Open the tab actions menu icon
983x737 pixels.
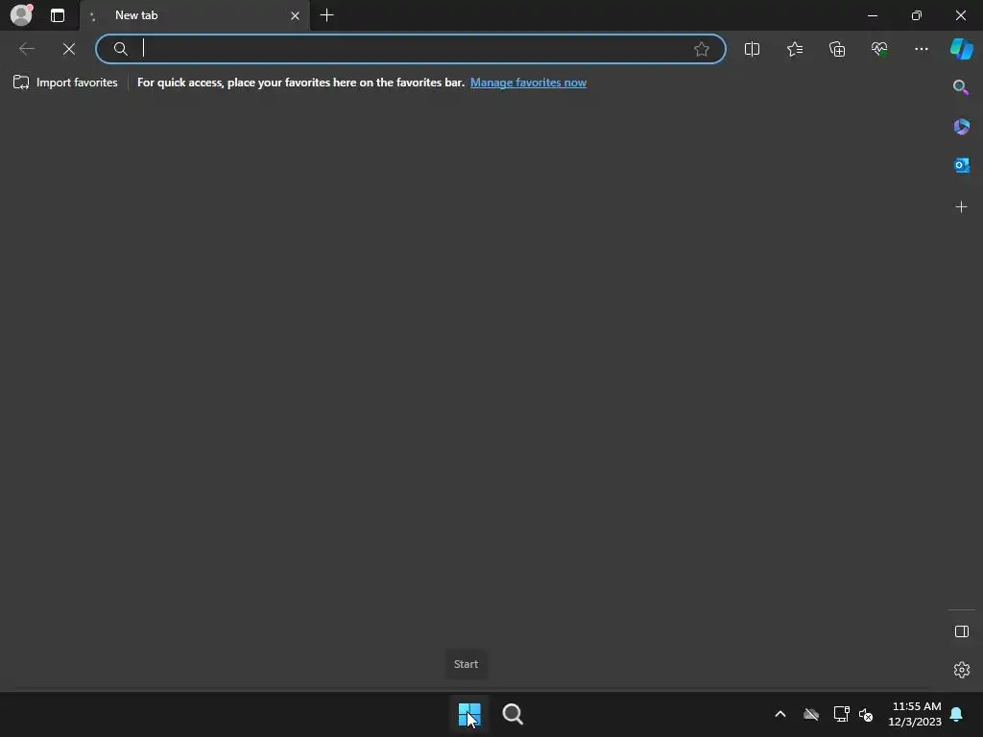point(58,15)
